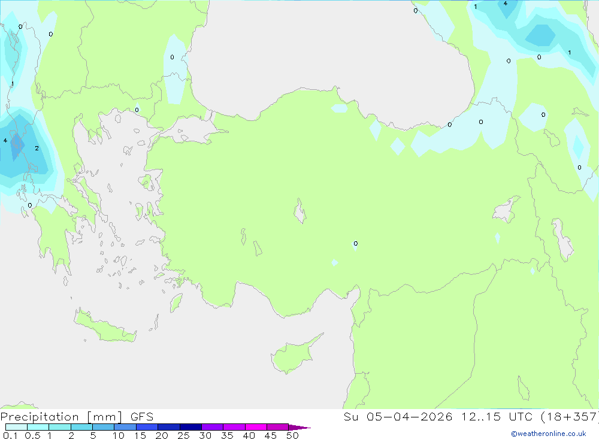Click the 'Su 05-04-2026' date text

tap(398, 417)
